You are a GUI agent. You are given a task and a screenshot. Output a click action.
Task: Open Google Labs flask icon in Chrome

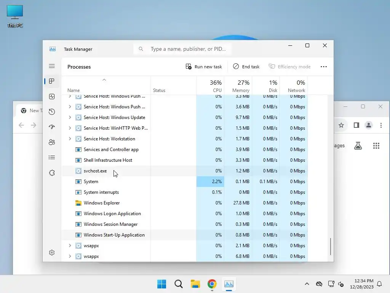[358, 145]
